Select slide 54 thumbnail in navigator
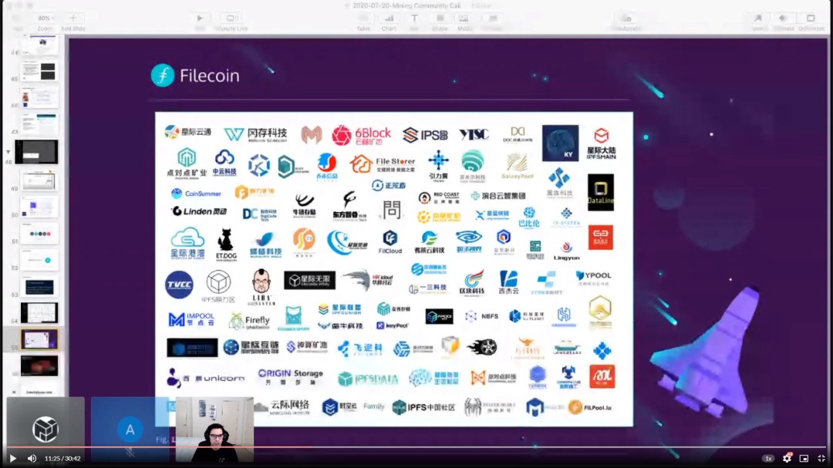Screen dimensions: 833x468 [39, 313]
